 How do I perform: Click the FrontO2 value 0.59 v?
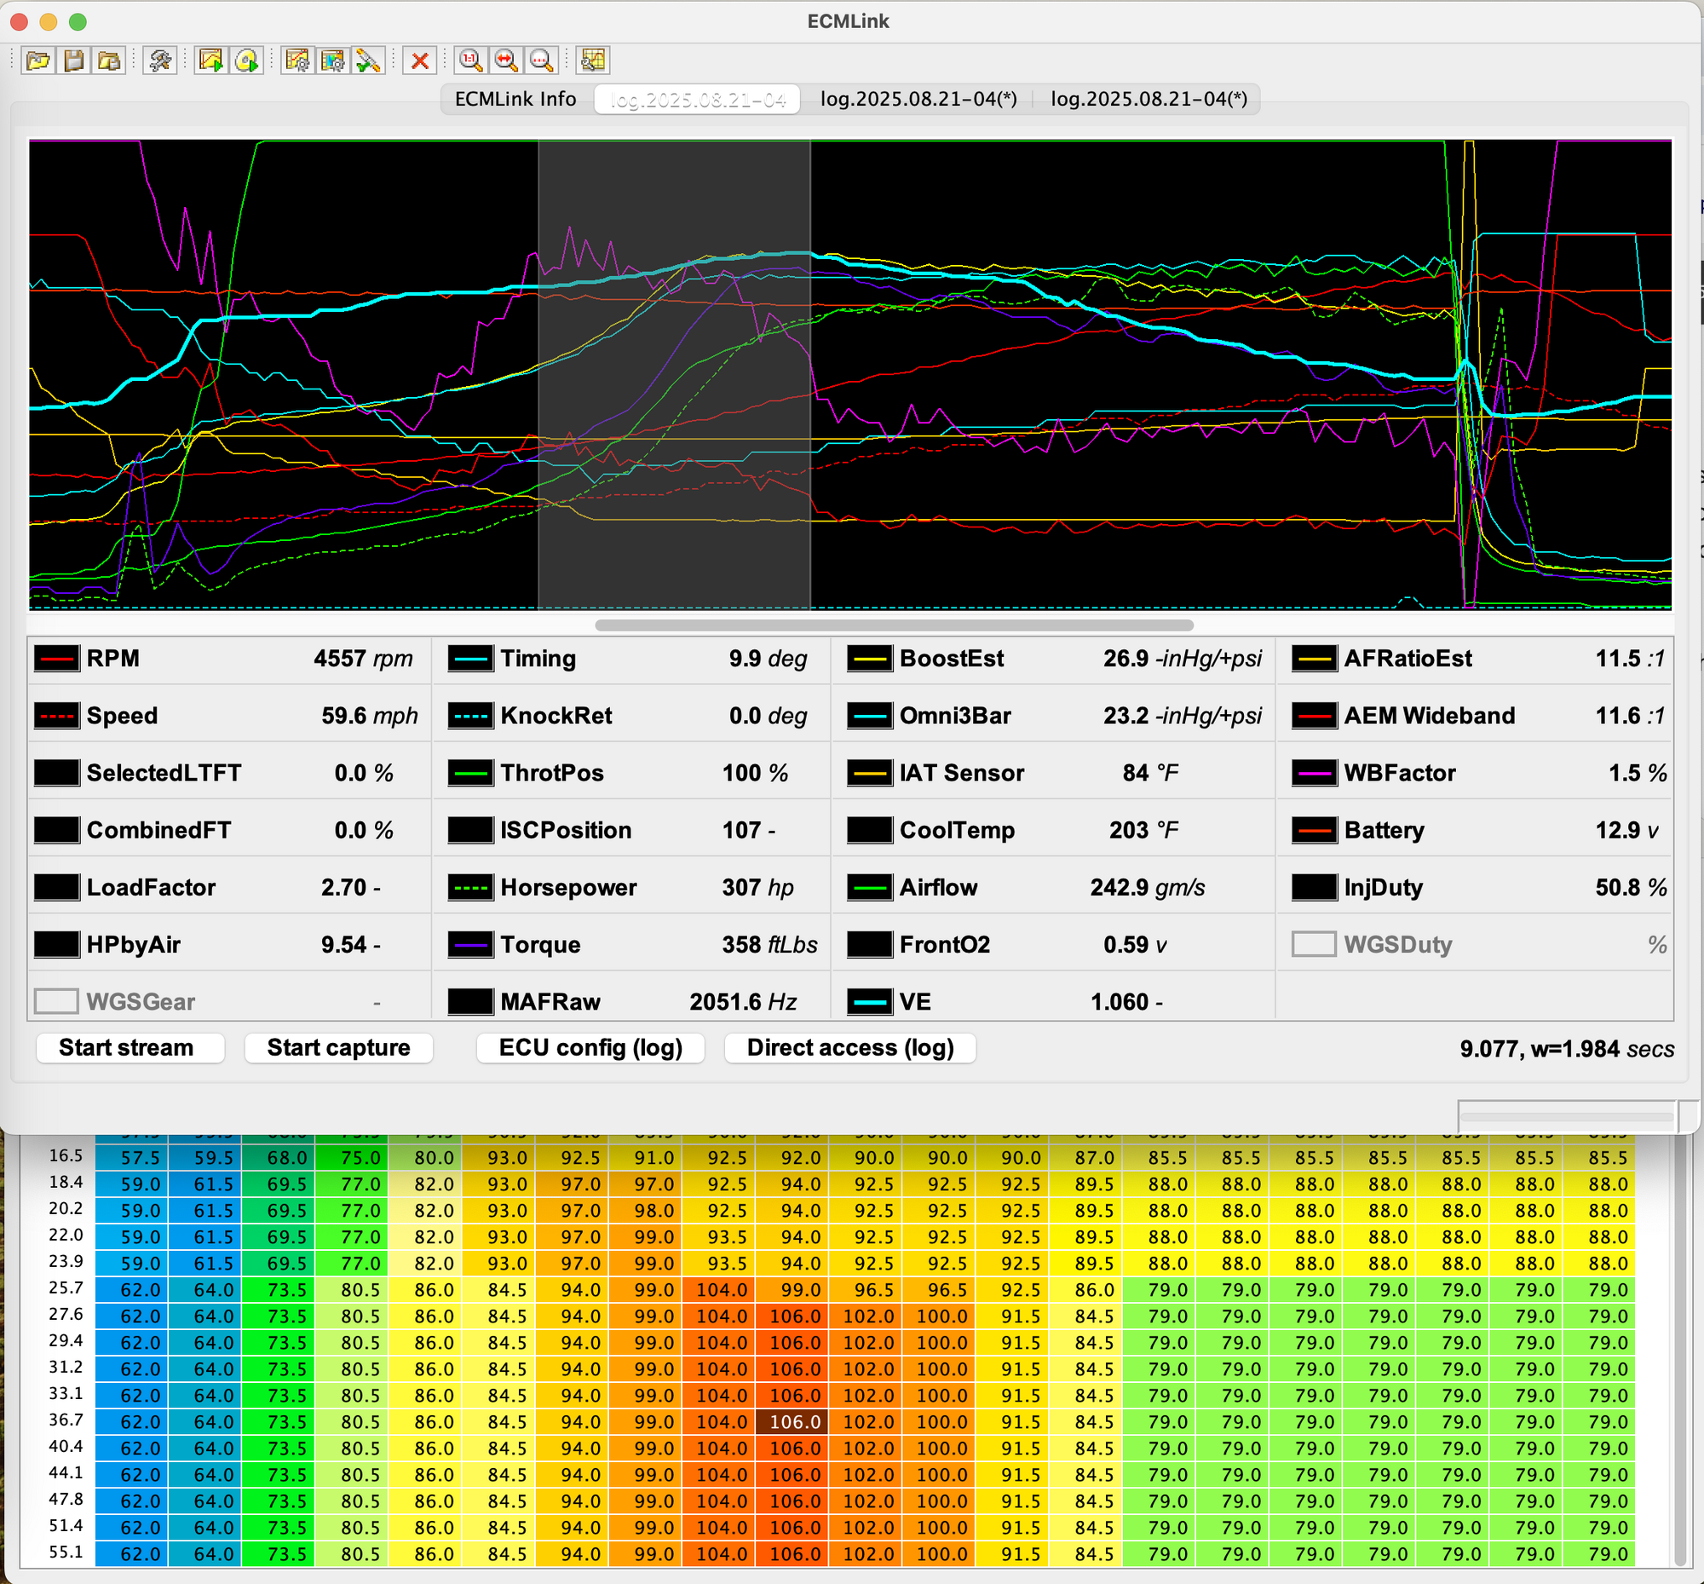point(1135,945)
